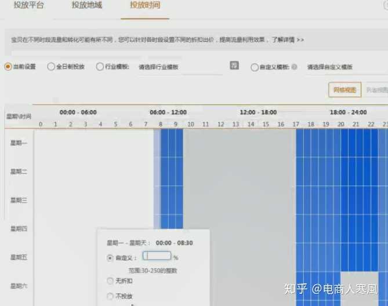Switch to the 投放地域 tab
This screenshot has width=388, height=306.
tap(87, 6)
